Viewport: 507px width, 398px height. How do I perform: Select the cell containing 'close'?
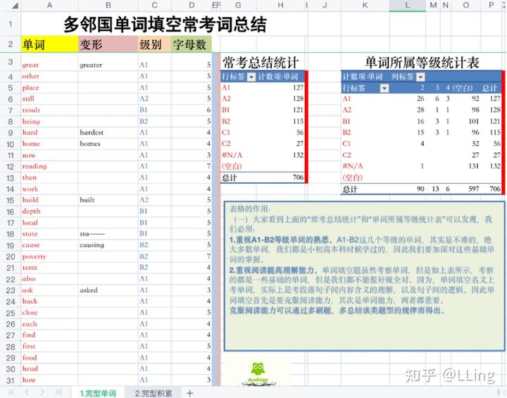tap(49, 313)
